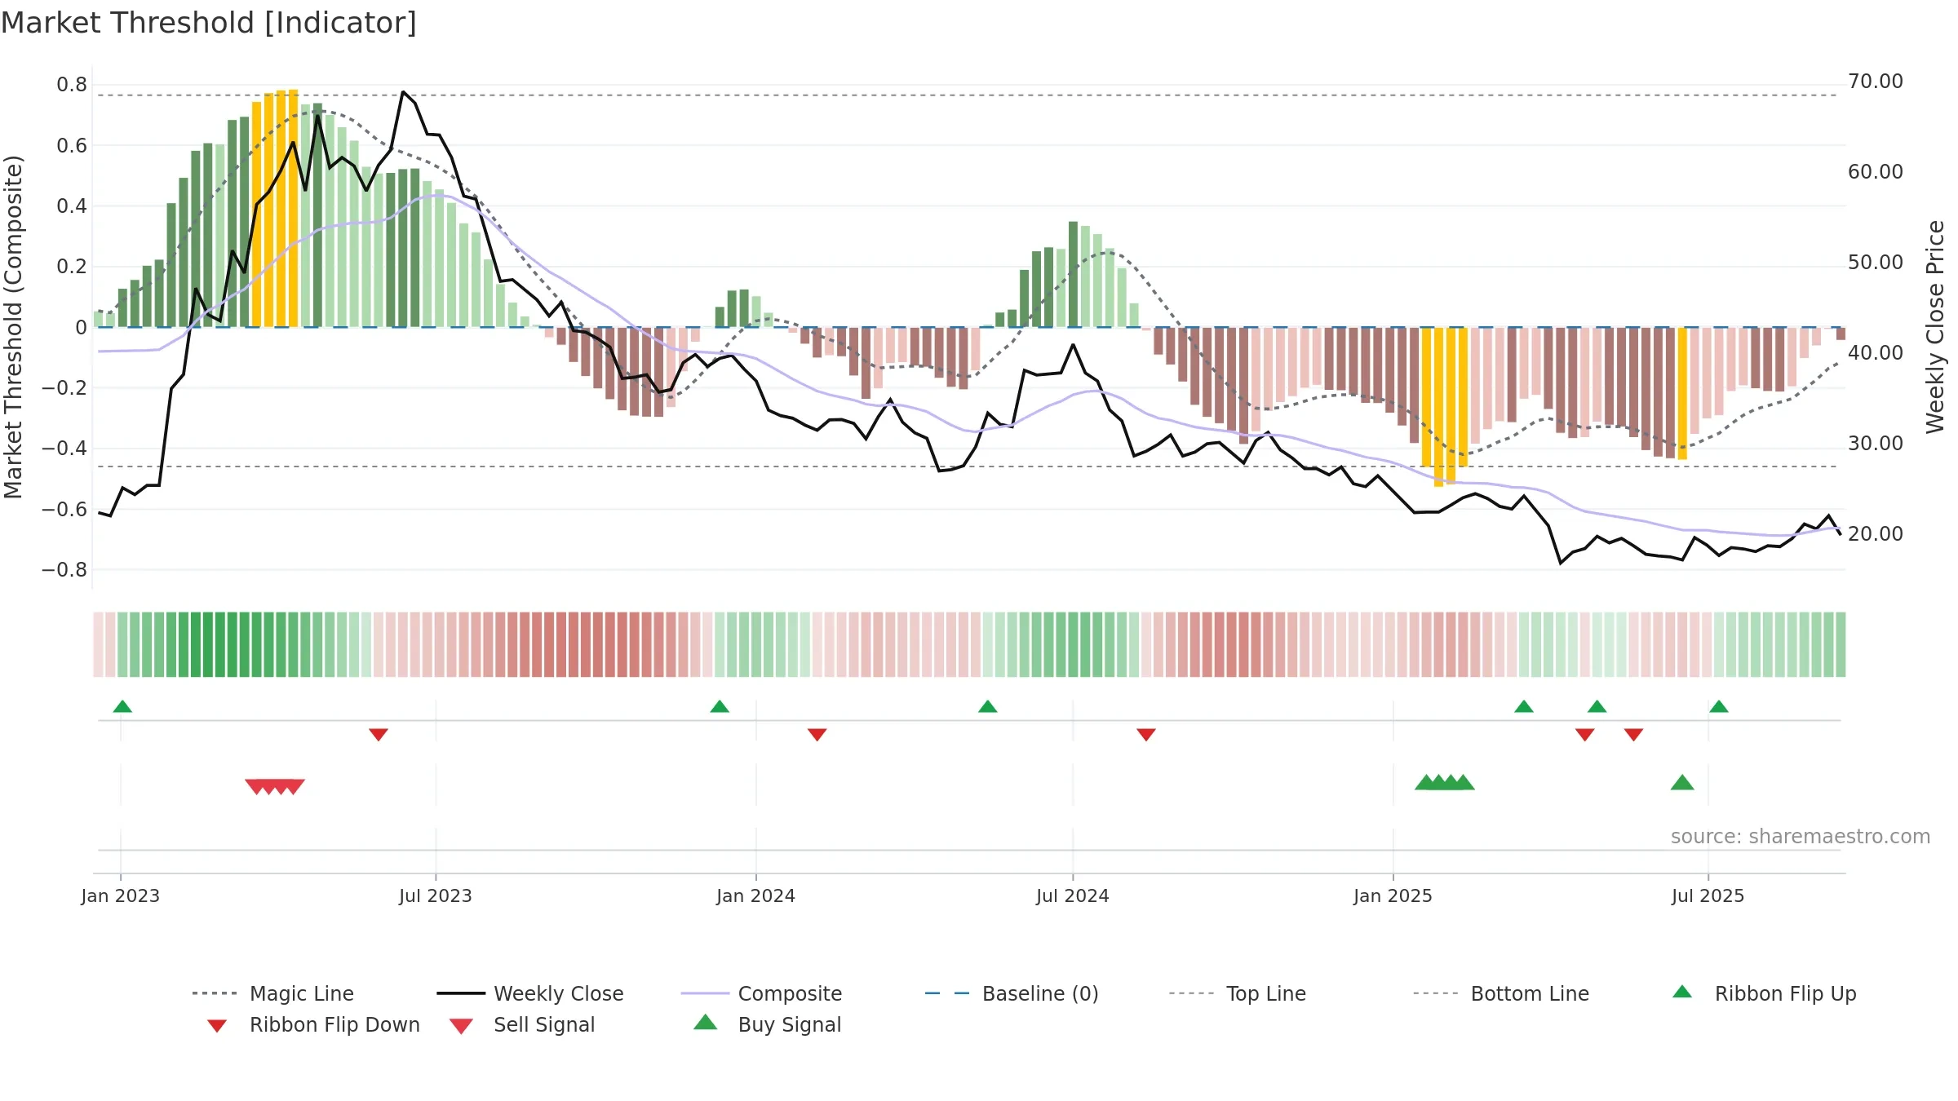Screen dimensions: 1958x1101
Task: Toggle the Magic Line legend entry
Action: (272, 993)
